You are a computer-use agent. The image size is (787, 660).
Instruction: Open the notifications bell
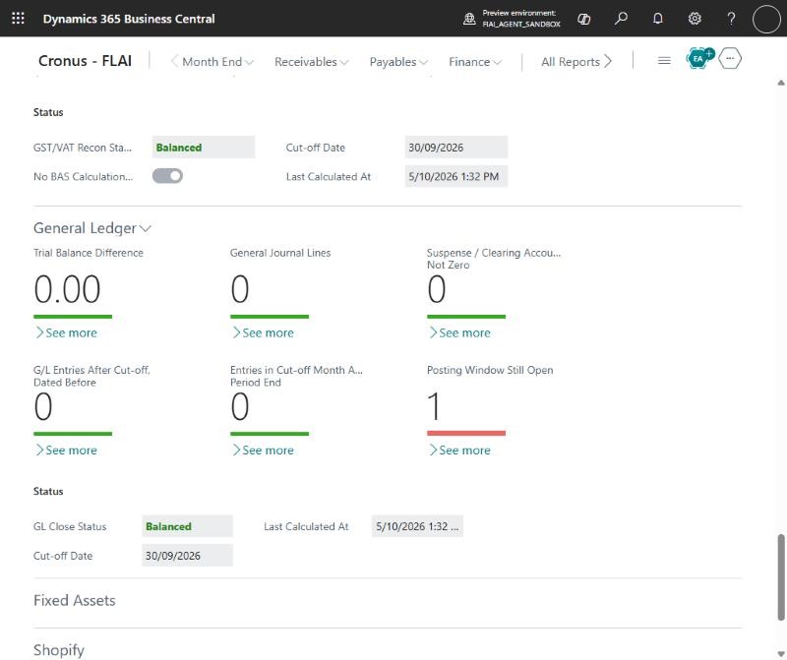tap(657, 19)
